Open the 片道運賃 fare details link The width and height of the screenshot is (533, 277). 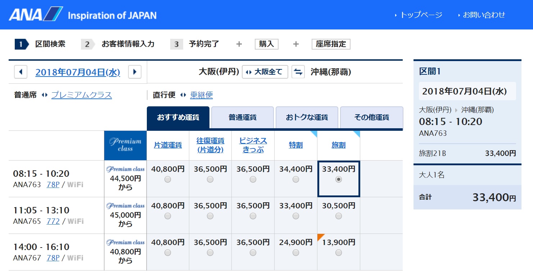coord(168,145)
